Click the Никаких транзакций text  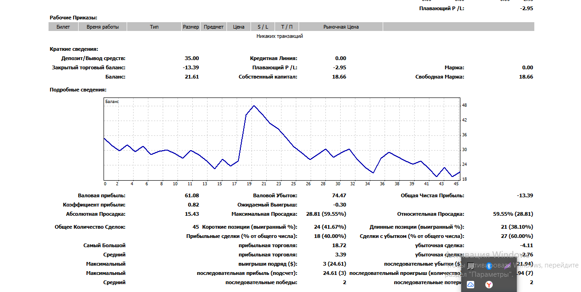(x=280, y=36)
